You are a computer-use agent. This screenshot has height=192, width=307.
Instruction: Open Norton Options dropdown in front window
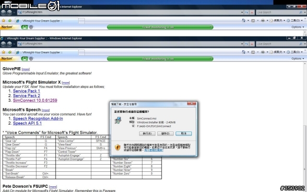click(x=297, y=59)
